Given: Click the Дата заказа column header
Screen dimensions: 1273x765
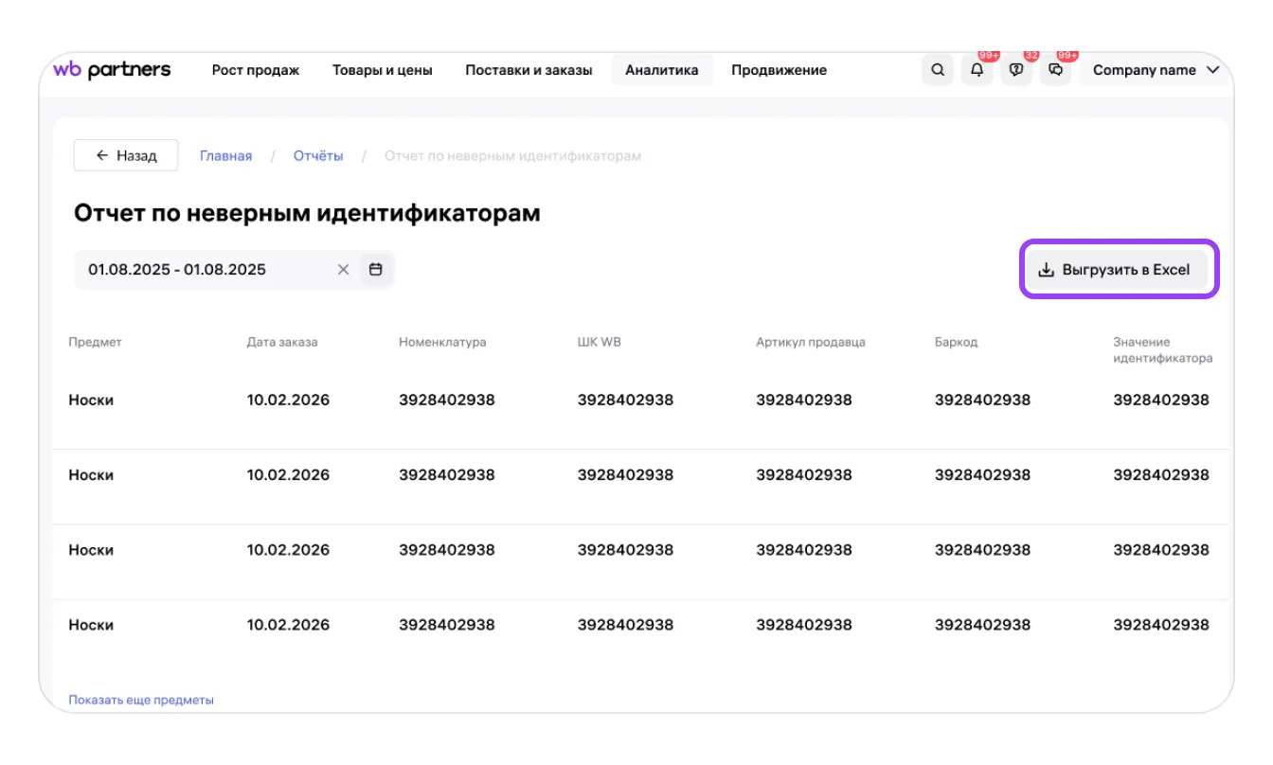Looking at the screenshot, I should click(x=282, y=342).
